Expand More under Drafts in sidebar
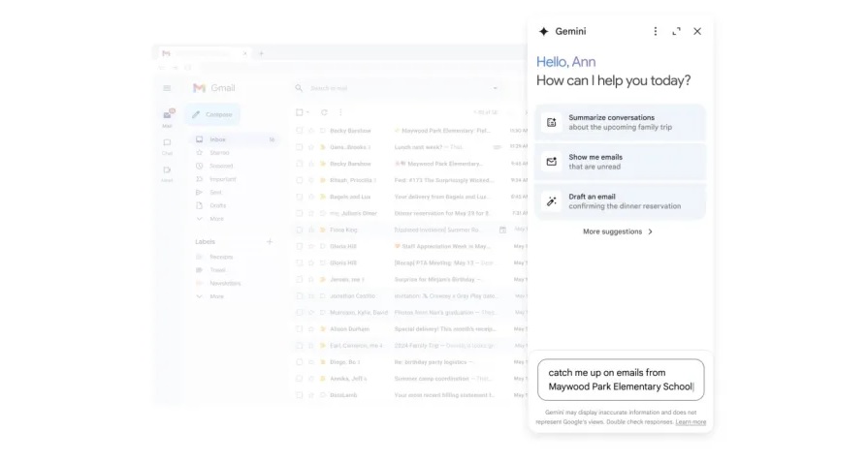This screenshot has height=462, width=868. pyautogui.click(x=216, y=219)
